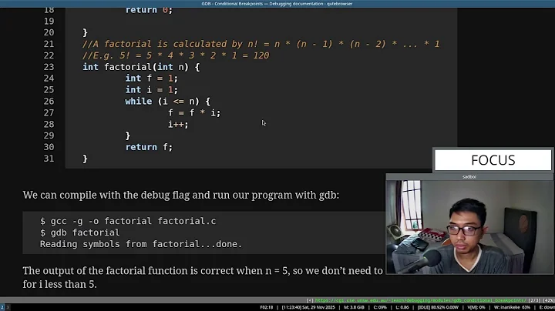The width and height of the screenshot is (555, 311).
Task: Click the 'int i = 1;' code line
Action: click(152, 90)
